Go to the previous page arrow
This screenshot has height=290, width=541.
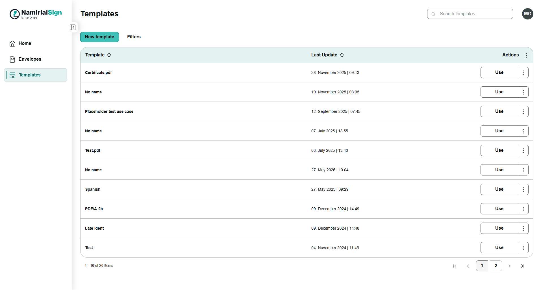coord(468,266)
